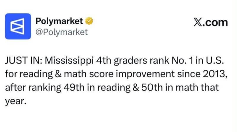The height and width of the screenshot is (132, 237).
Task: Click "49th" in the tweet
Action: (74, 88)
